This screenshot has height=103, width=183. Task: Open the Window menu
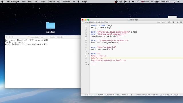tap(67, 1)
